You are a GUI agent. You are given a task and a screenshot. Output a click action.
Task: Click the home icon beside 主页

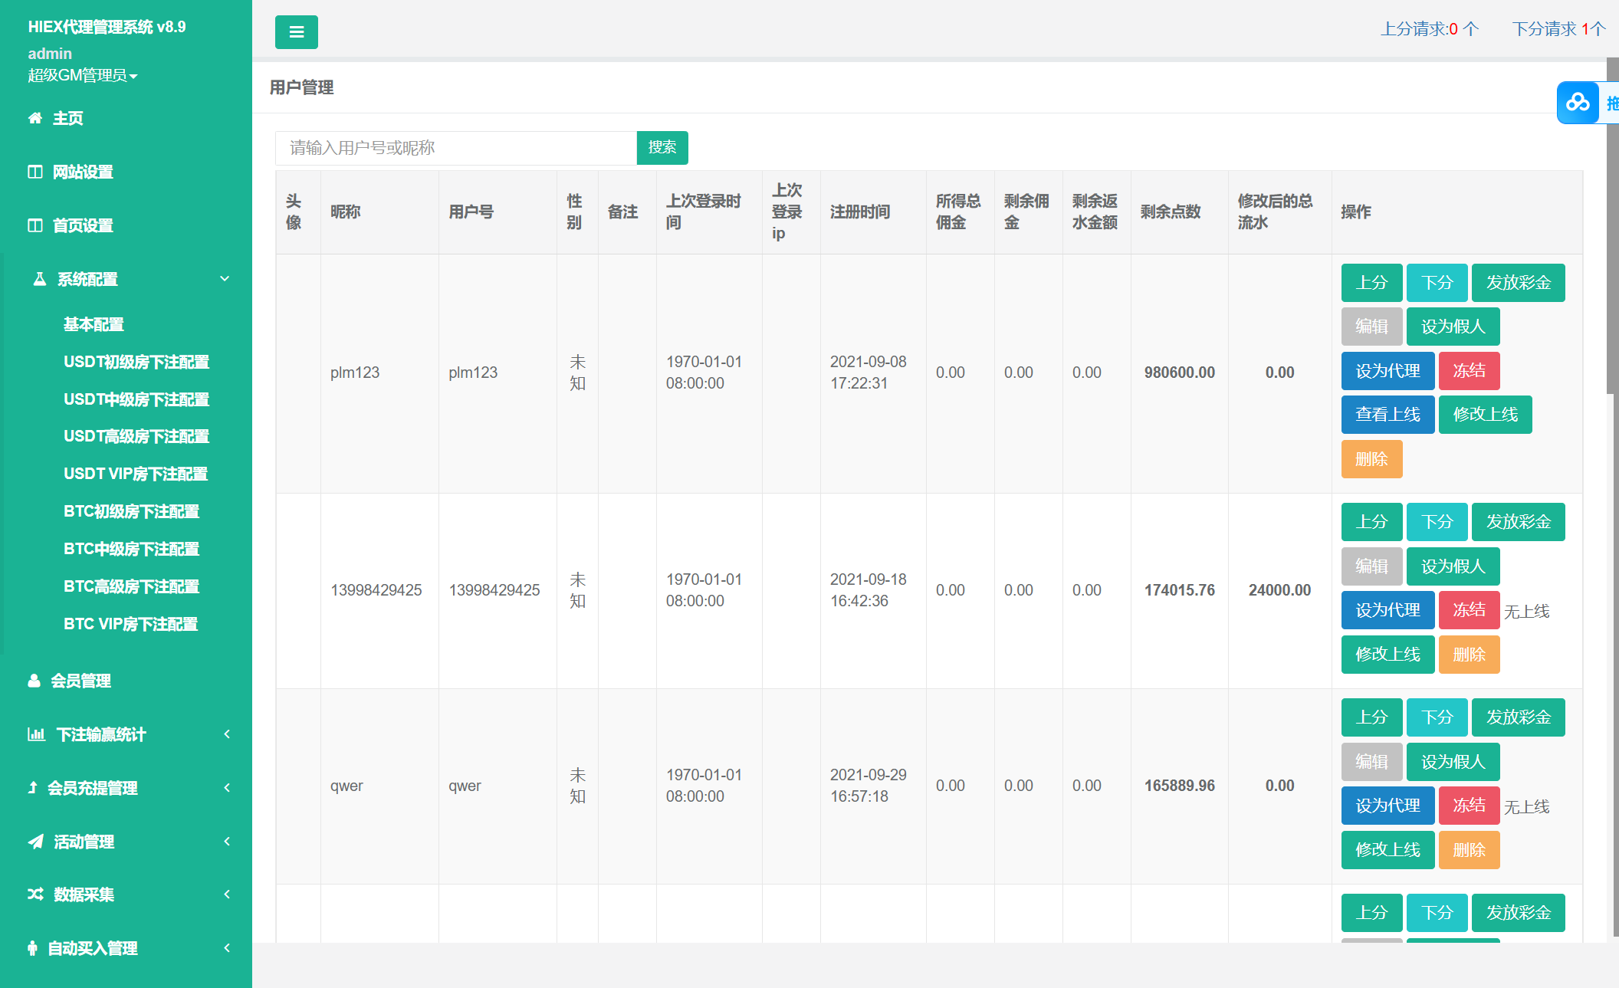point(35,118)
